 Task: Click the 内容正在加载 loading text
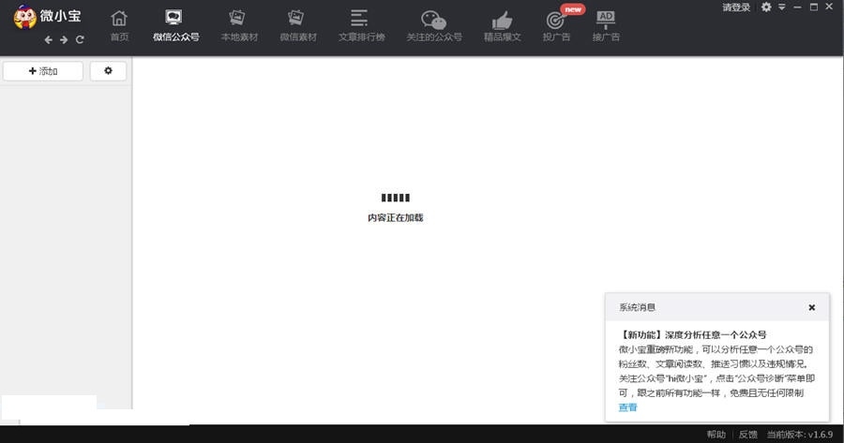coord(396,217)
